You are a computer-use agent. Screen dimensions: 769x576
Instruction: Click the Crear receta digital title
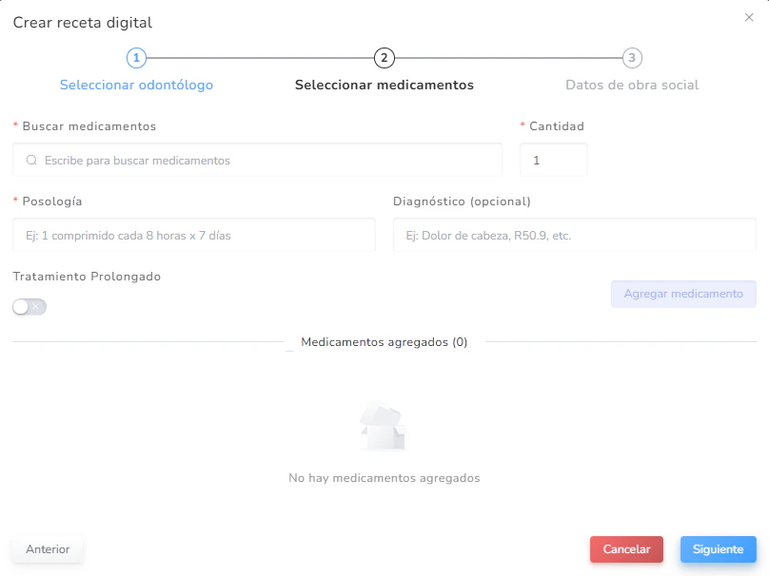click(x=83, y=23)
